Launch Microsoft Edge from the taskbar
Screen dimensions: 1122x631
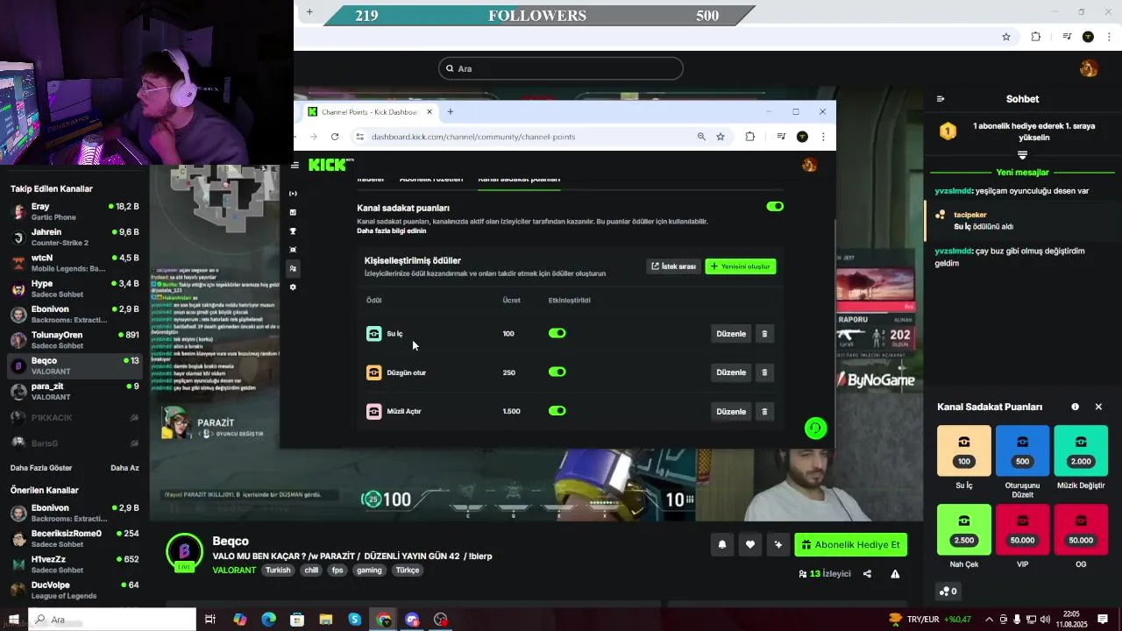tap(269, 620)
